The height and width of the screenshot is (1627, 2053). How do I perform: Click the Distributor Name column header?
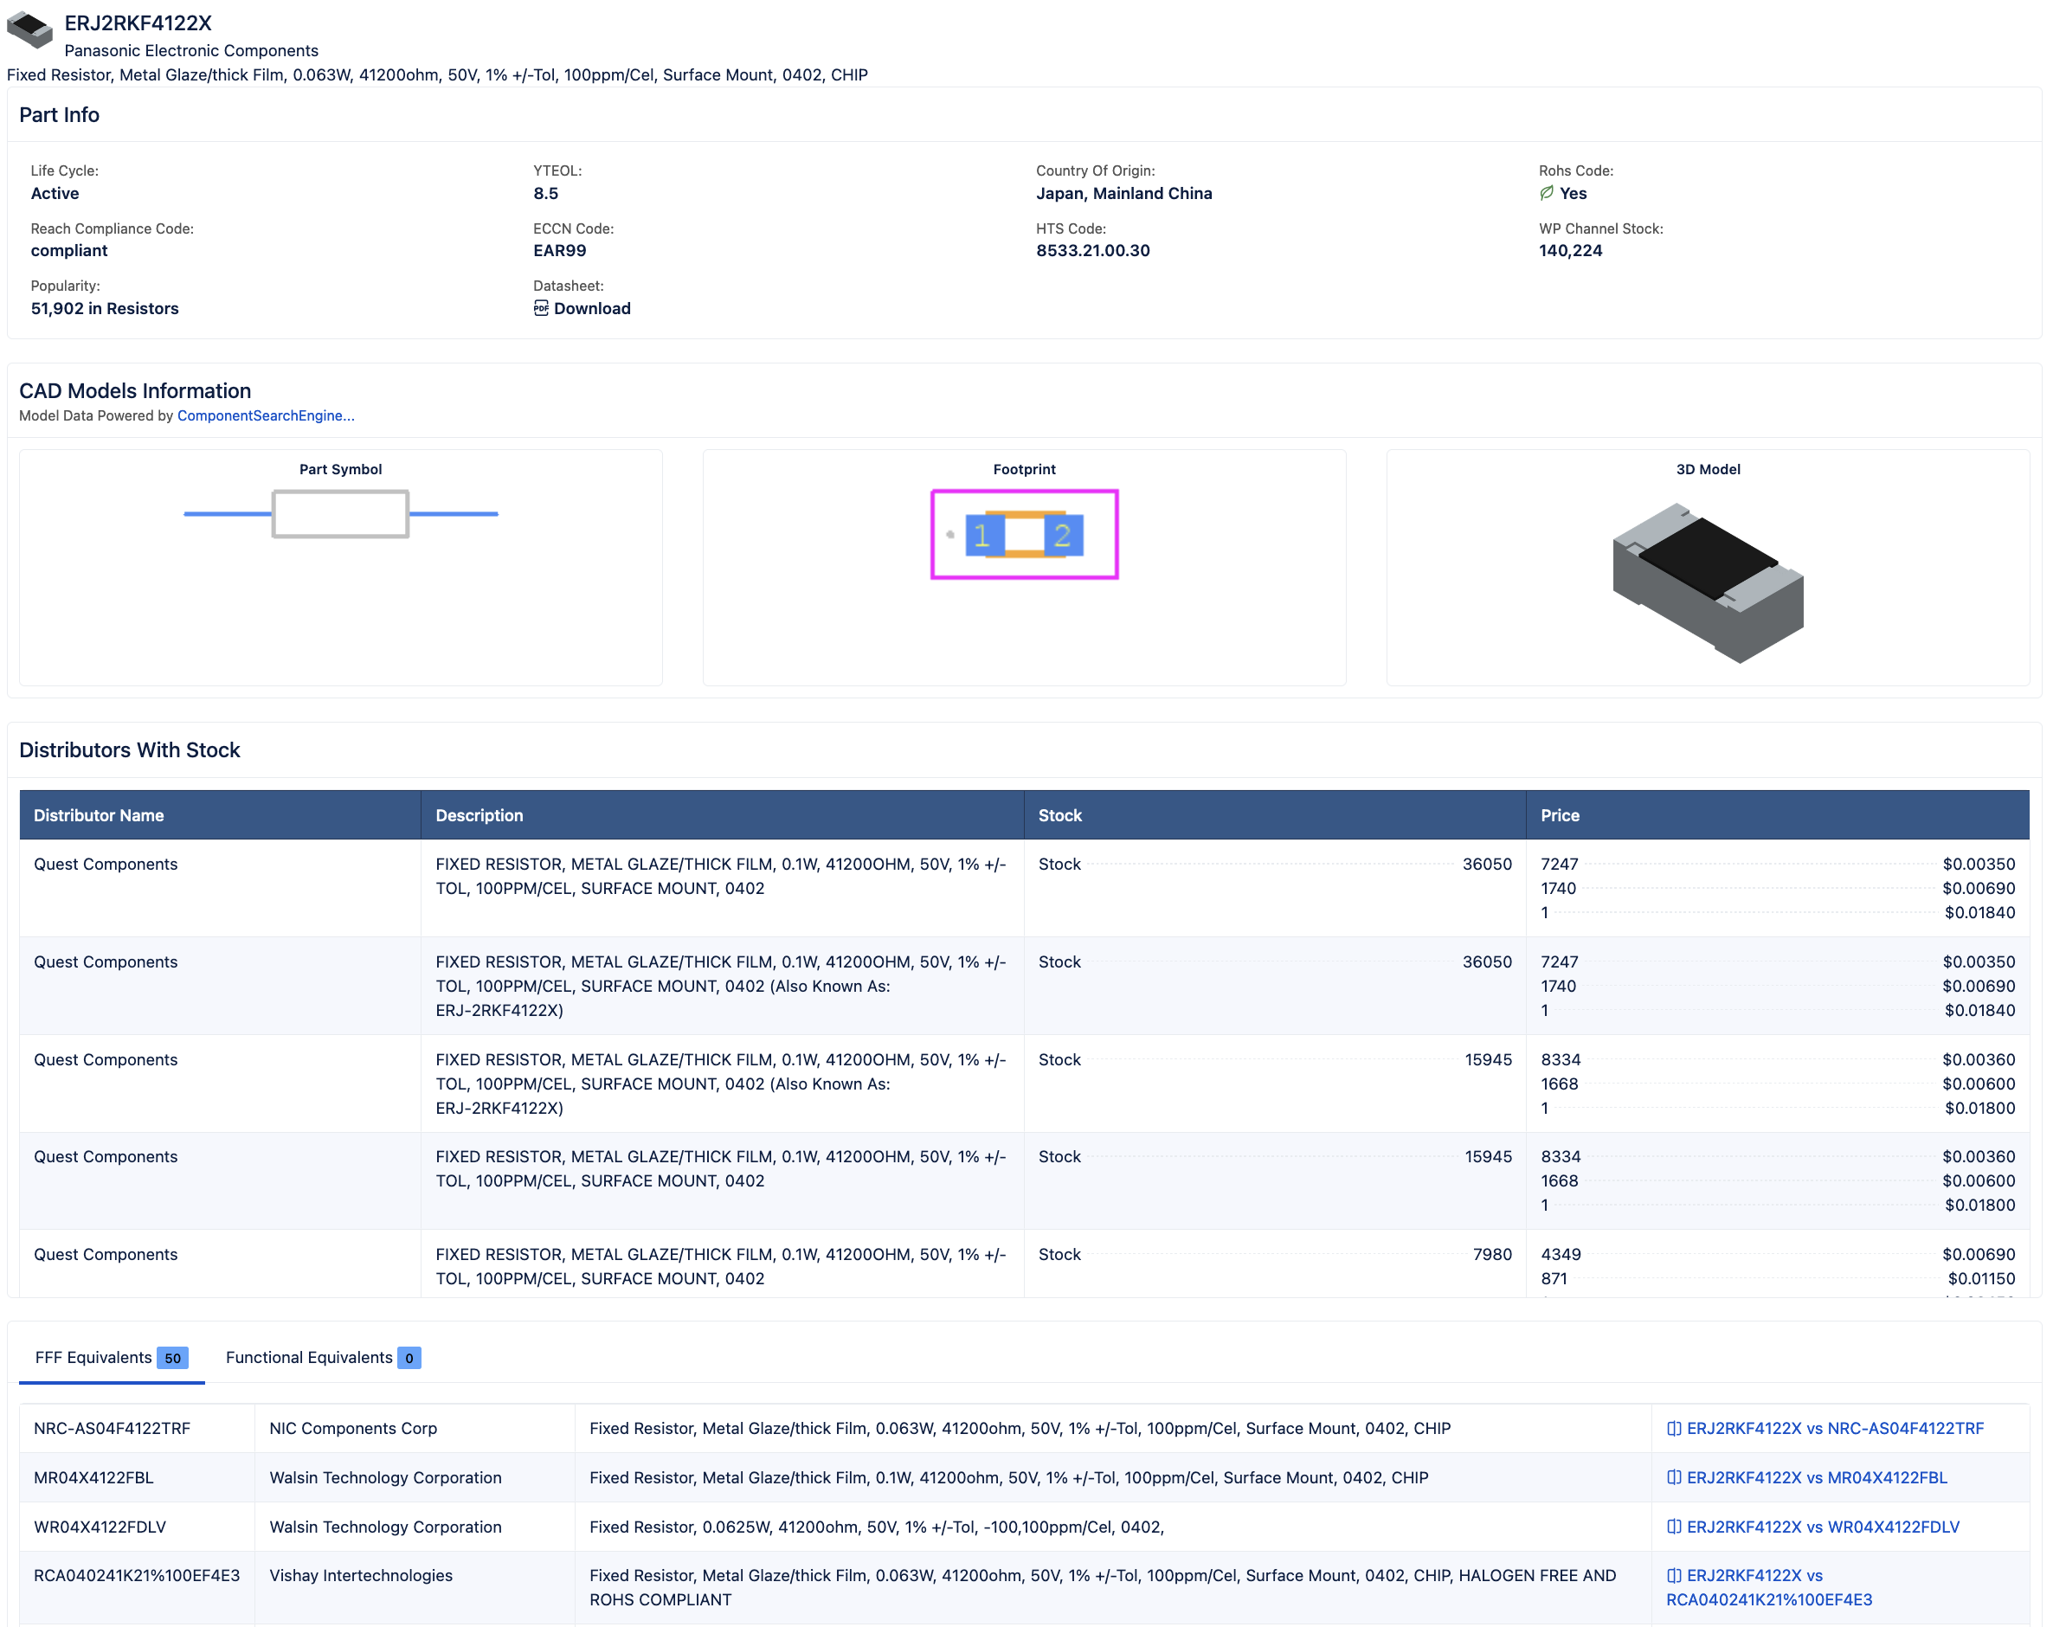[x=220, y=815]
